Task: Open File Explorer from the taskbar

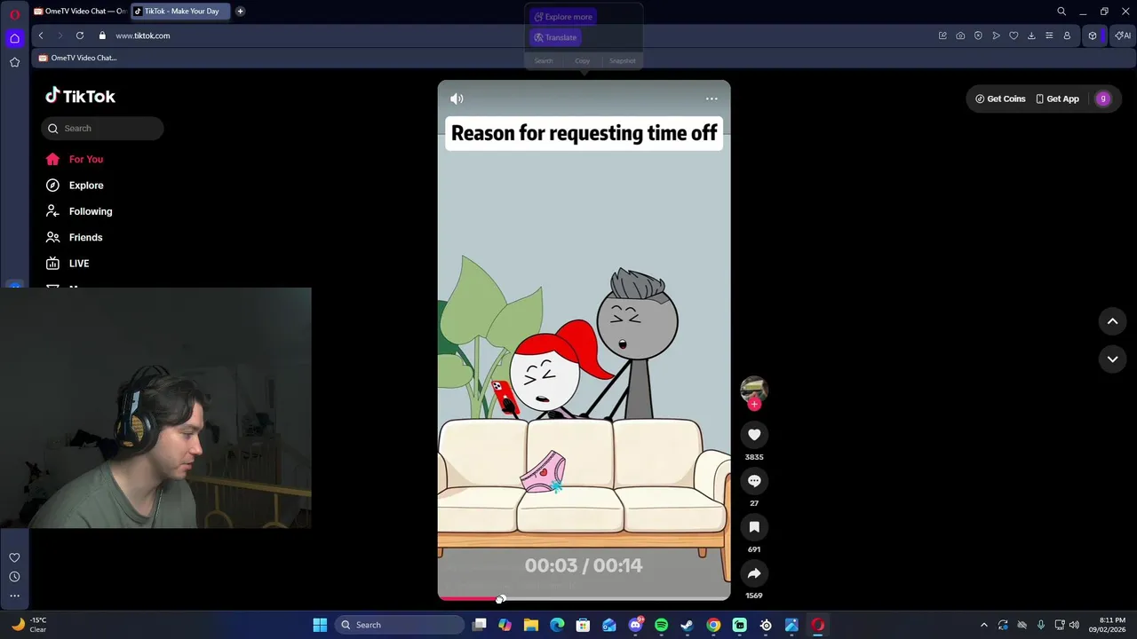Action: (x=531, y=625)
